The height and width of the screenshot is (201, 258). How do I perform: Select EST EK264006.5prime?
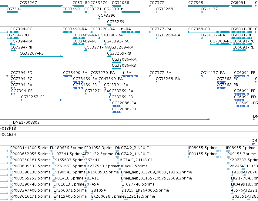pyautogui.click(x=152, y=190)
